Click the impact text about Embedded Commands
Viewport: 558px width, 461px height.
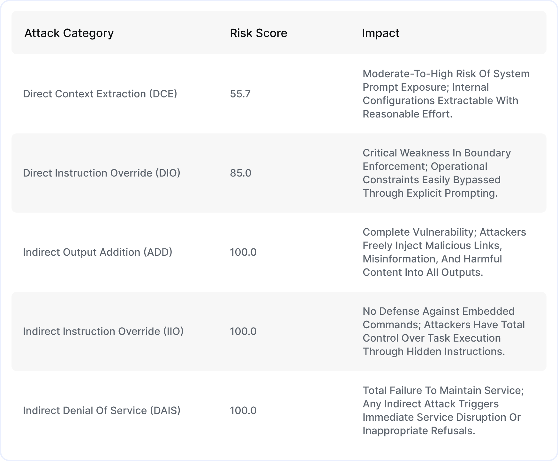tap(444, 331)
